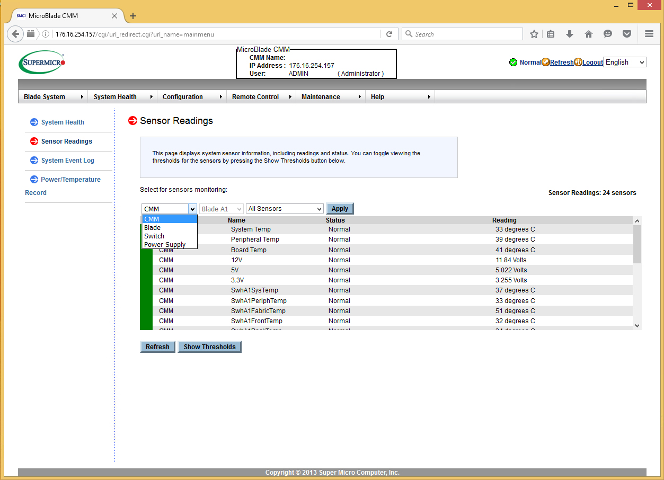The height and width of the screenshot is (480, 664).
Task: Open the All Sensors filter dropdown
Action: (x=285, y=209)
